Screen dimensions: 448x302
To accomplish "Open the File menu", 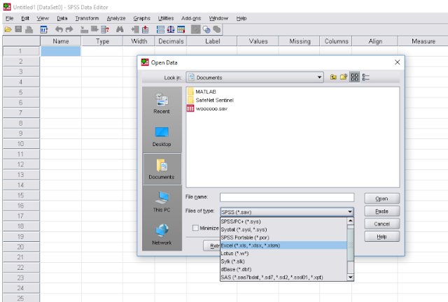I will pyautogui.click(x=9, y=18).
